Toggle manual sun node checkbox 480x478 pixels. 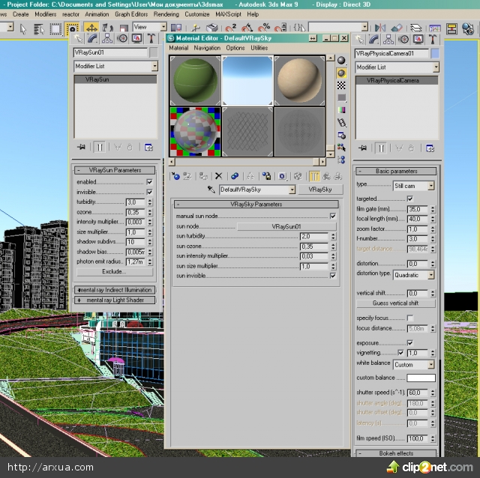coord(333,217)
